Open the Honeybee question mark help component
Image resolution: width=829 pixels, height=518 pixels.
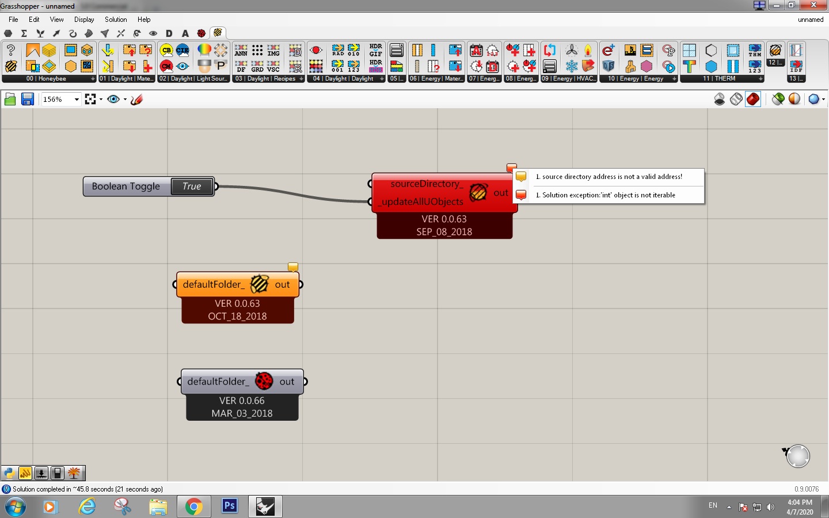point(10,50)
